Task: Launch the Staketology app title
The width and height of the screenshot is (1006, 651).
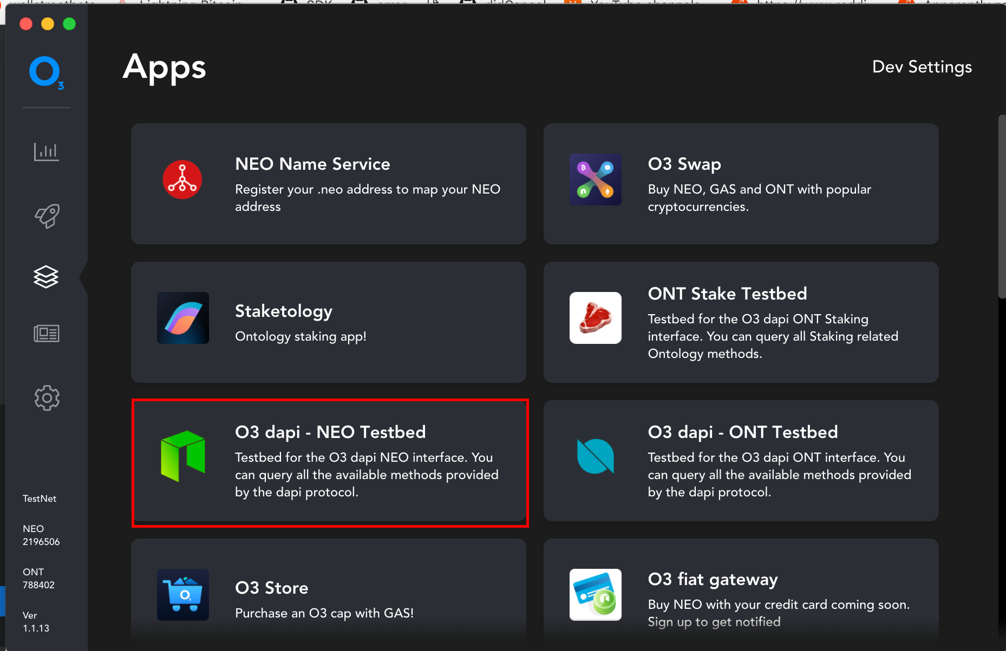Action: point(284,311)
